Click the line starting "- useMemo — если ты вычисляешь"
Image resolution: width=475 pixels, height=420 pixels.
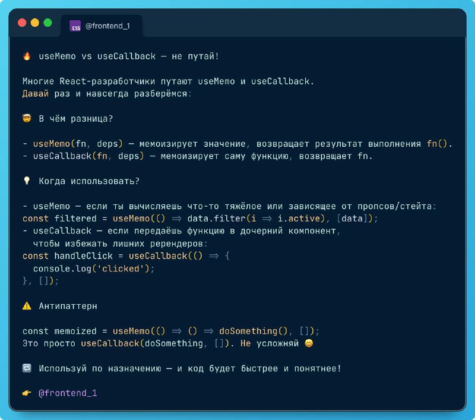pyautogui.click(x=229, y=206)
